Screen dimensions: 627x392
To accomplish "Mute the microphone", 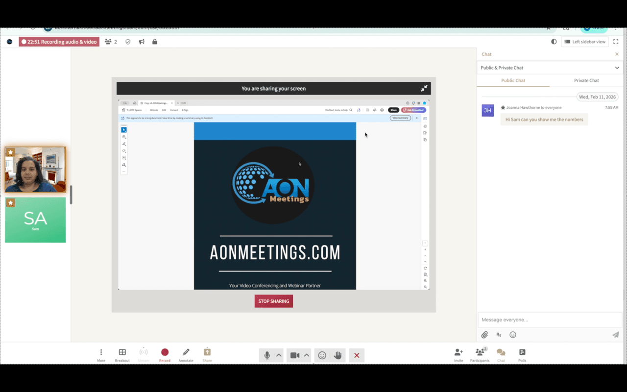I will [267, 355].
